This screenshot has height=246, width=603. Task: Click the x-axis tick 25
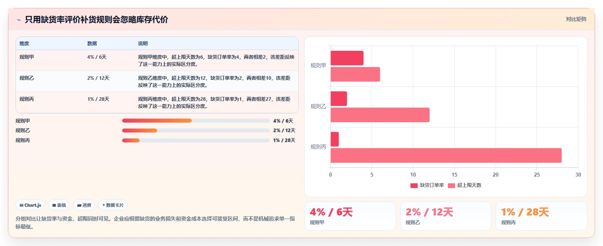click(x=537, y=175)
